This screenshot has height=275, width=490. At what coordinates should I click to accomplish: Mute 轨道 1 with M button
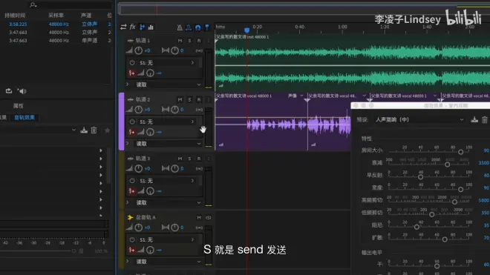180,41
